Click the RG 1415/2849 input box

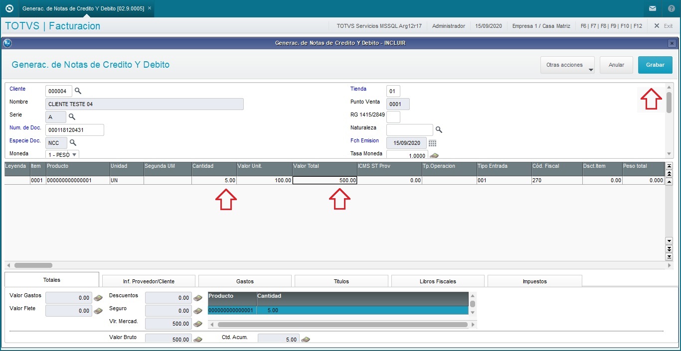tap(393, 117)
